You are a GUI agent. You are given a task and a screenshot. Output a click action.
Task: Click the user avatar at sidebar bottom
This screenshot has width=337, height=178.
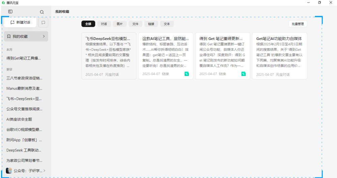point(9,171)
